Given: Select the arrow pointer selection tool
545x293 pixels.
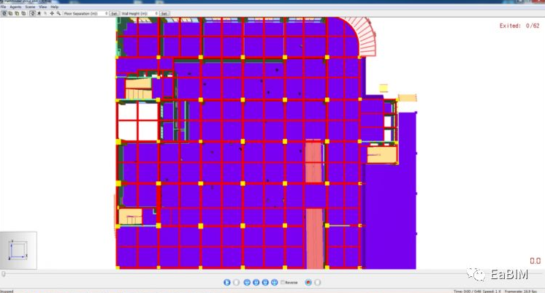Looking at the screenshot, I should (45, 14).
